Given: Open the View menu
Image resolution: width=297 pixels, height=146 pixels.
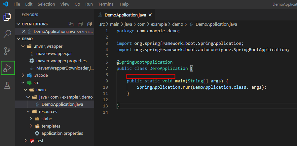Looking at the screenshot, I should tap(65, 4).
